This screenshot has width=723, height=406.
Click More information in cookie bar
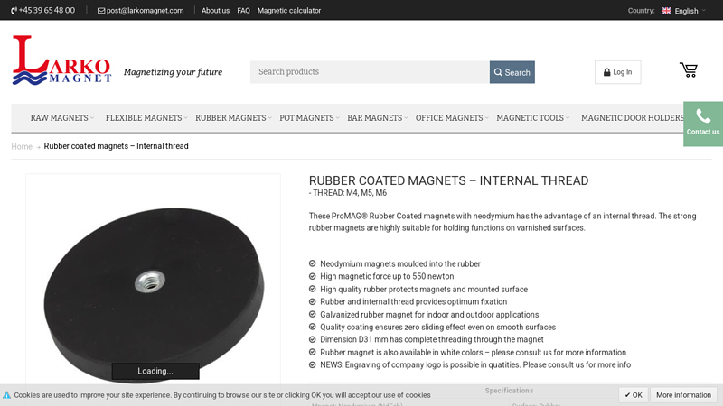tap(683, 395)
